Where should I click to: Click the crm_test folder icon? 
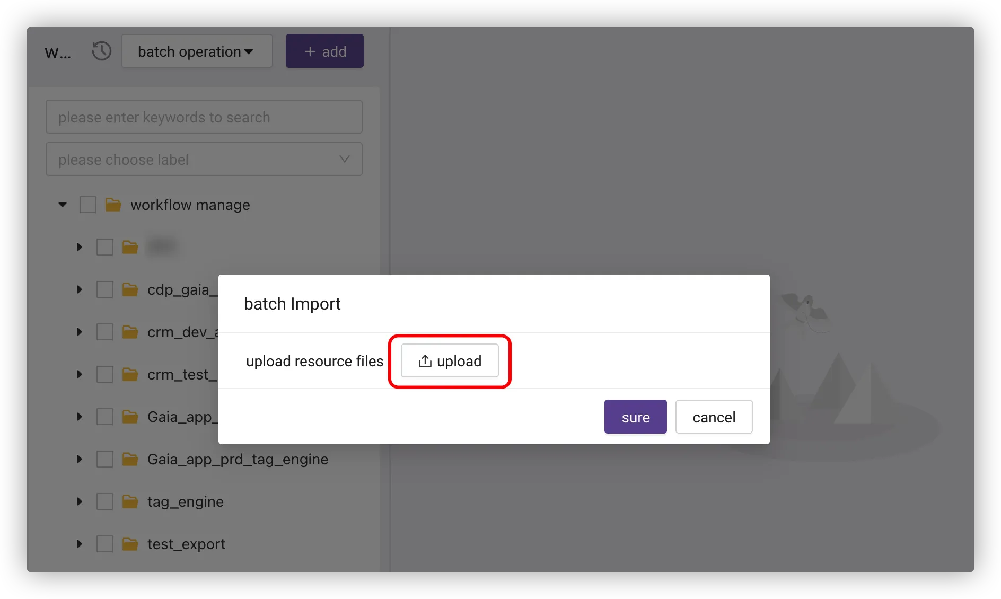pyautogui.click(x=130, y=374)
